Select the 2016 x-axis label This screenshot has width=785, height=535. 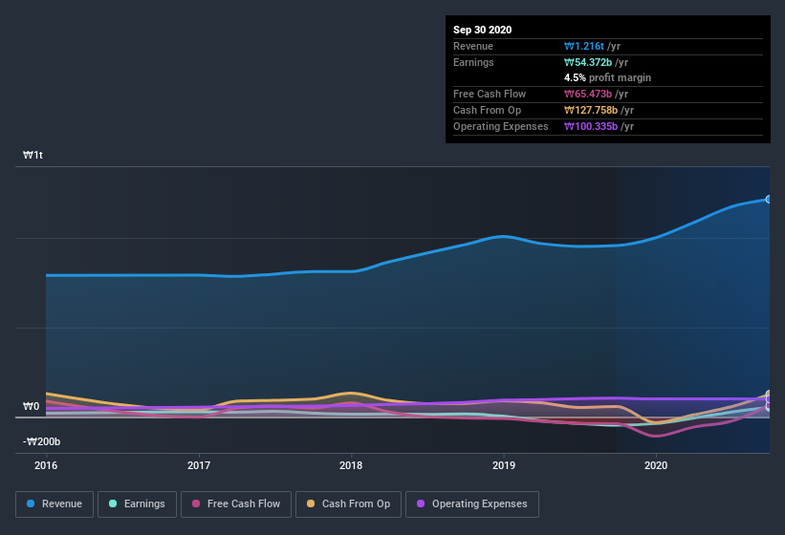pyautogui.click(x=46, y=465)
